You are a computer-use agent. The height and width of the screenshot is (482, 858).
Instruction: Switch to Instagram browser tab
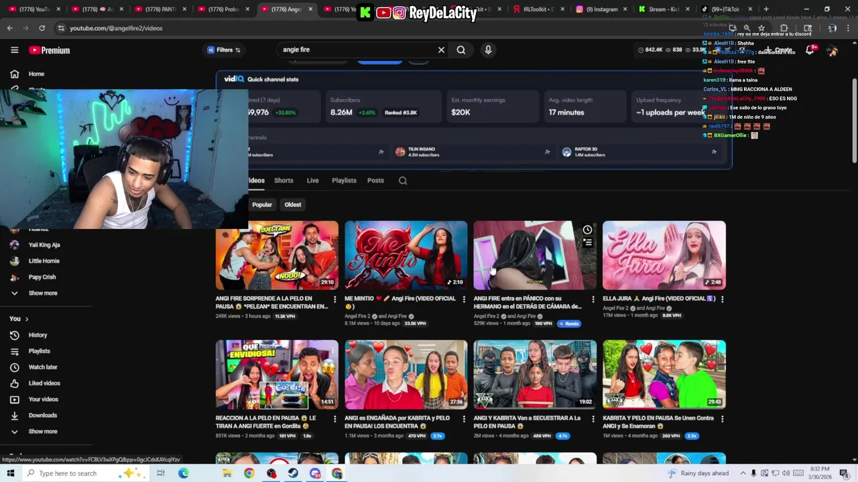click(600, 9)
